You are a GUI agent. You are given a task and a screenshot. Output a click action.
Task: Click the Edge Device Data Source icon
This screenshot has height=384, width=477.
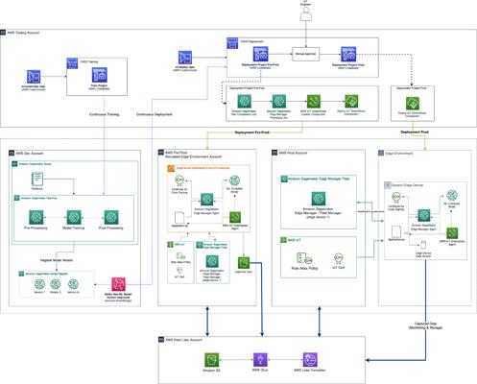click(x=423, y=246)
